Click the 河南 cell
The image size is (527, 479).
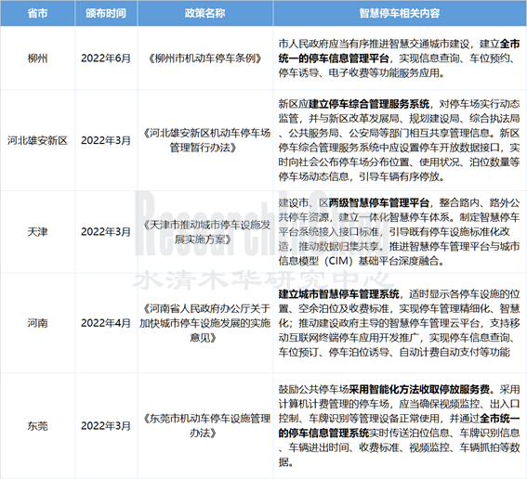tap(37, 323)
